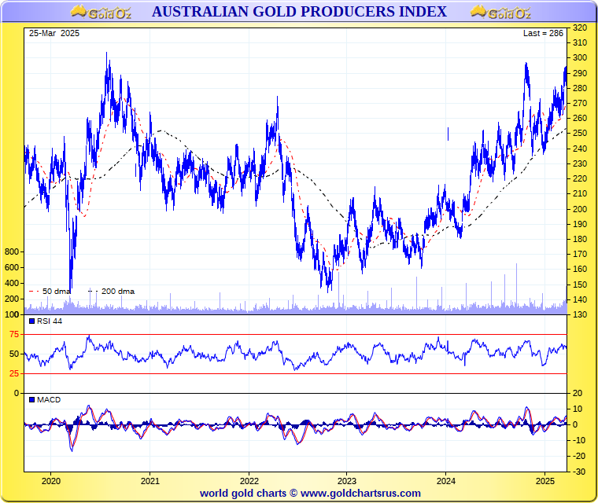Click the Australian Gold Producers Index title

tap(299, 12)
